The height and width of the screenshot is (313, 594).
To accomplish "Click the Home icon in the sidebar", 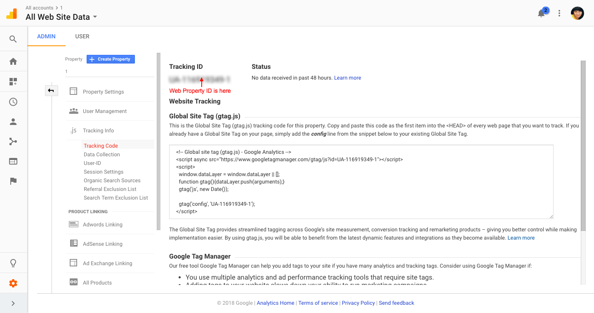I will (x=14, y=61).
